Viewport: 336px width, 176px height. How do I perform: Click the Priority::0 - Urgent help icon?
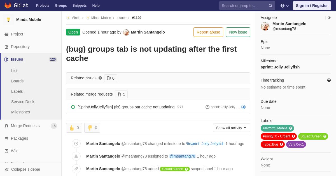293,136
